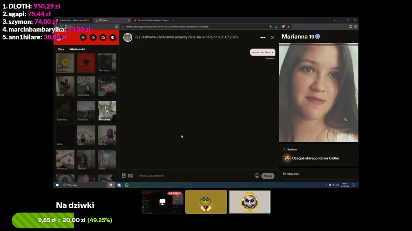
Task: Close the Tinder browser tab
Action: [x=129, y=20]
